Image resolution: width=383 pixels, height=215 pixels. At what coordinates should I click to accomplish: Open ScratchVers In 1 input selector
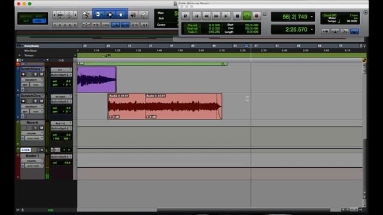61,70
